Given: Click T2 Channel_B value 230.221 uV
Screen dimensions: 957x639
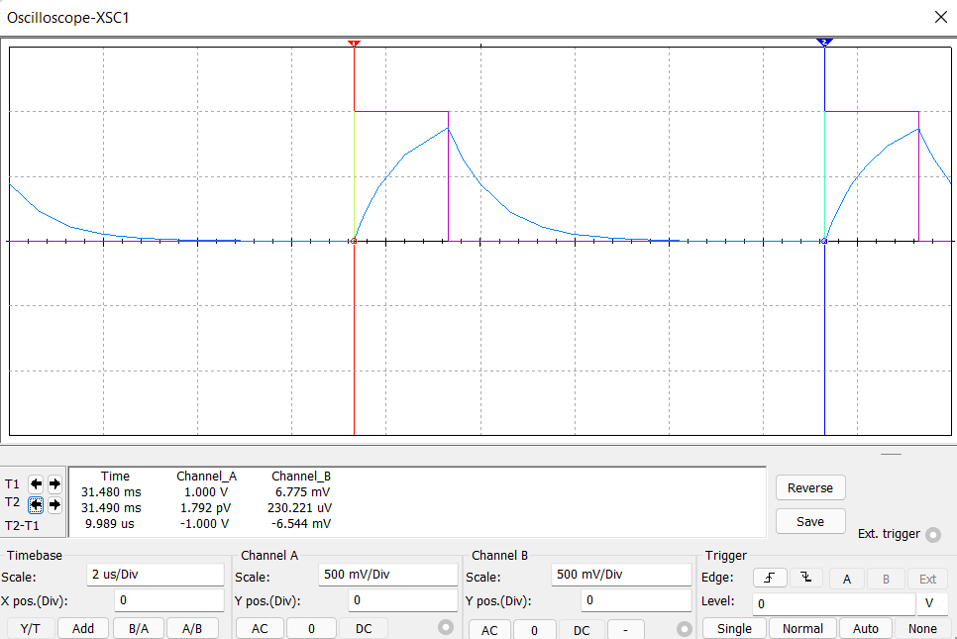Looking at the screenshot, I should 299,508.
